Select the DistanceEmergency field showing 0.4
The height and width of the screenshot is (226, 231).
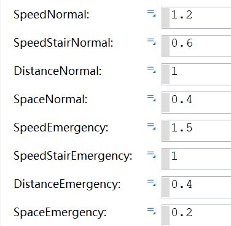click(197, 187)
